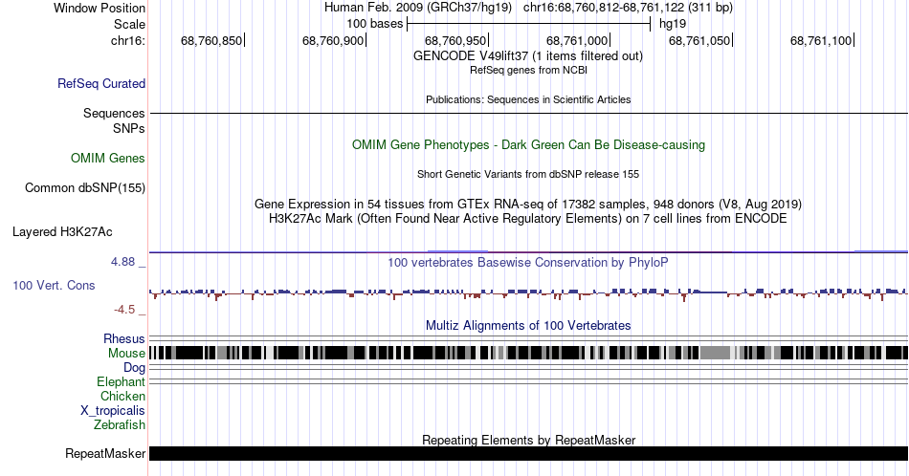Screen dimensions: 909x476
Task: Click the H3K27Ac Mark ENCODE track title
Action: coord(528,218)
